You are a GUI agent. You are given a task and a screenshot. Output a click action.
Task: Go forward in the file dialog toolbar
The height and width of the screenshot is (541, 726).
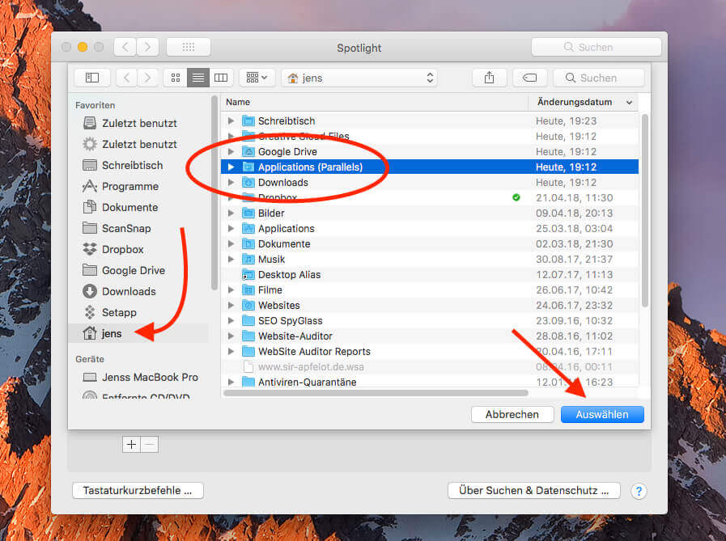point(147,78)
